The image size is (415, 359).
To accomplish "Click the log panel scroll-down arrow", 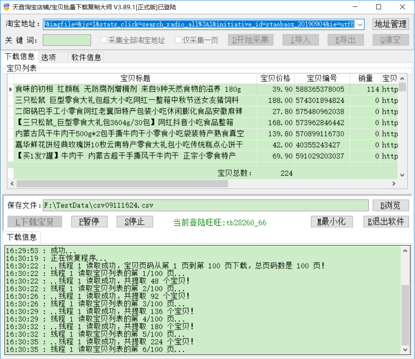I will tap(405, 349).
